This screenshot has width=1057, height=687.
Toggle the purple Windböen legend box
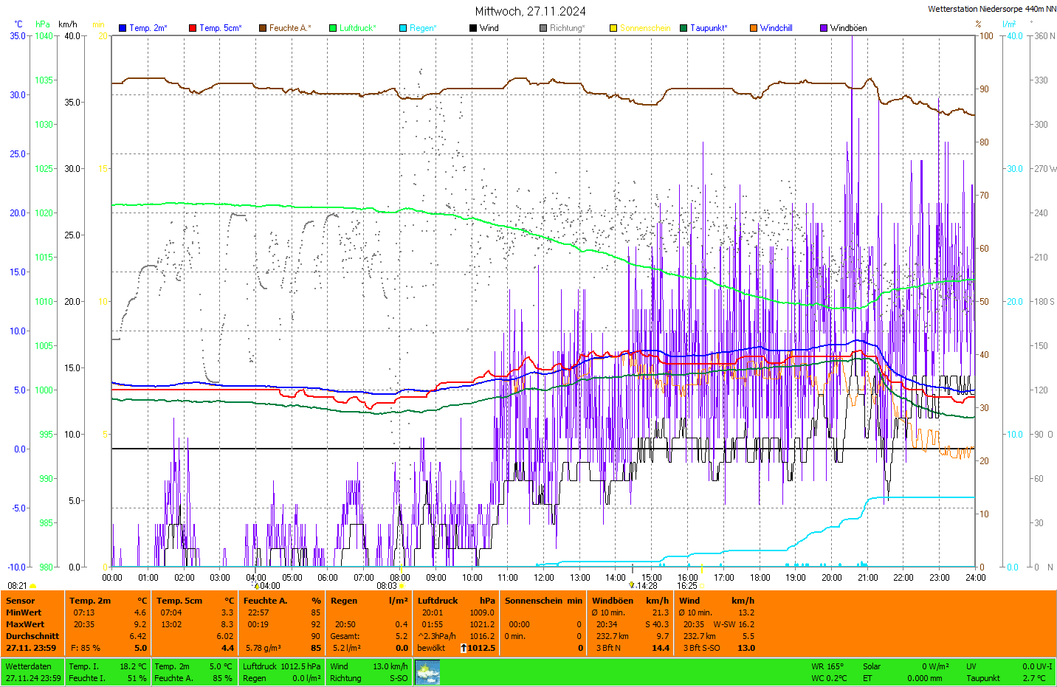tap(824, 28)
